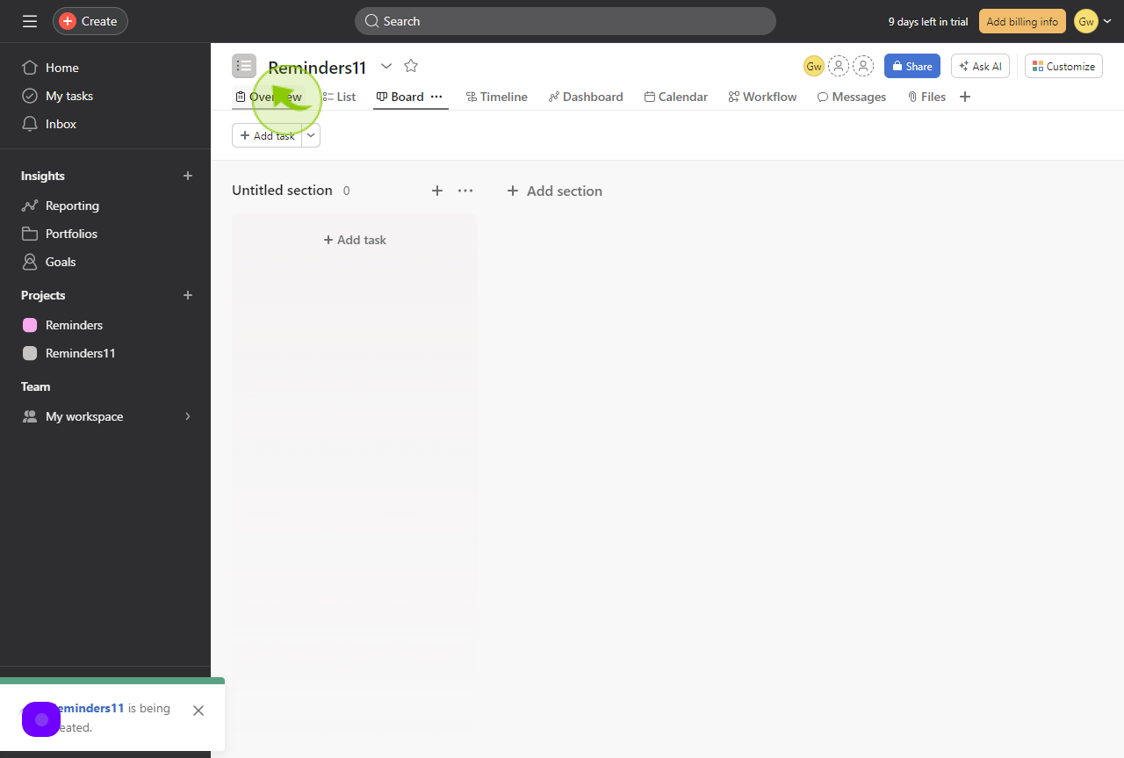Click plus icon next to Insights

click(x=187, y=176)
